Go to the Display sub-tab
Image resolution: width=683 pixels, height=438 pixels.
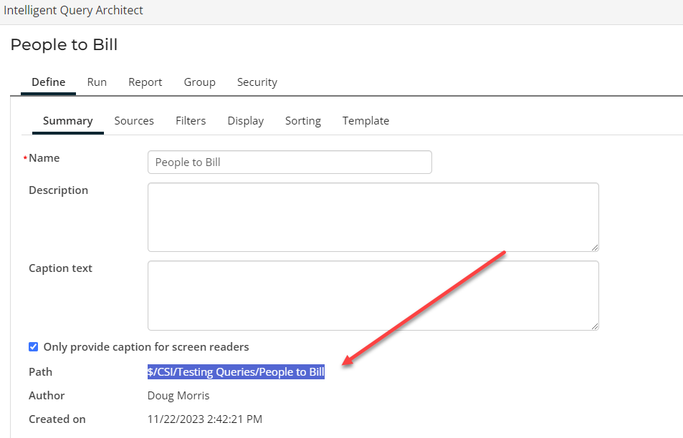pyautogui.click(x=245, y=121)
